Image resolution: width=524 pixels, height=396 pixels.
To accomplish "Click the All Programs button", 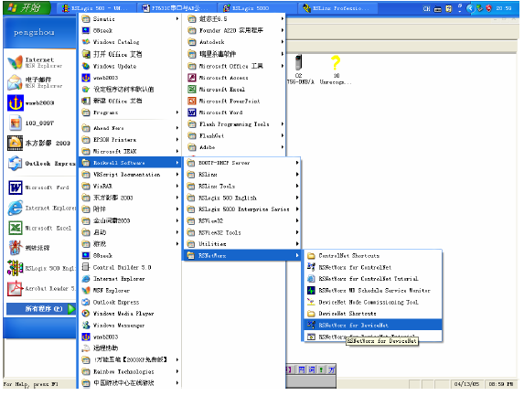I will 41,309.
